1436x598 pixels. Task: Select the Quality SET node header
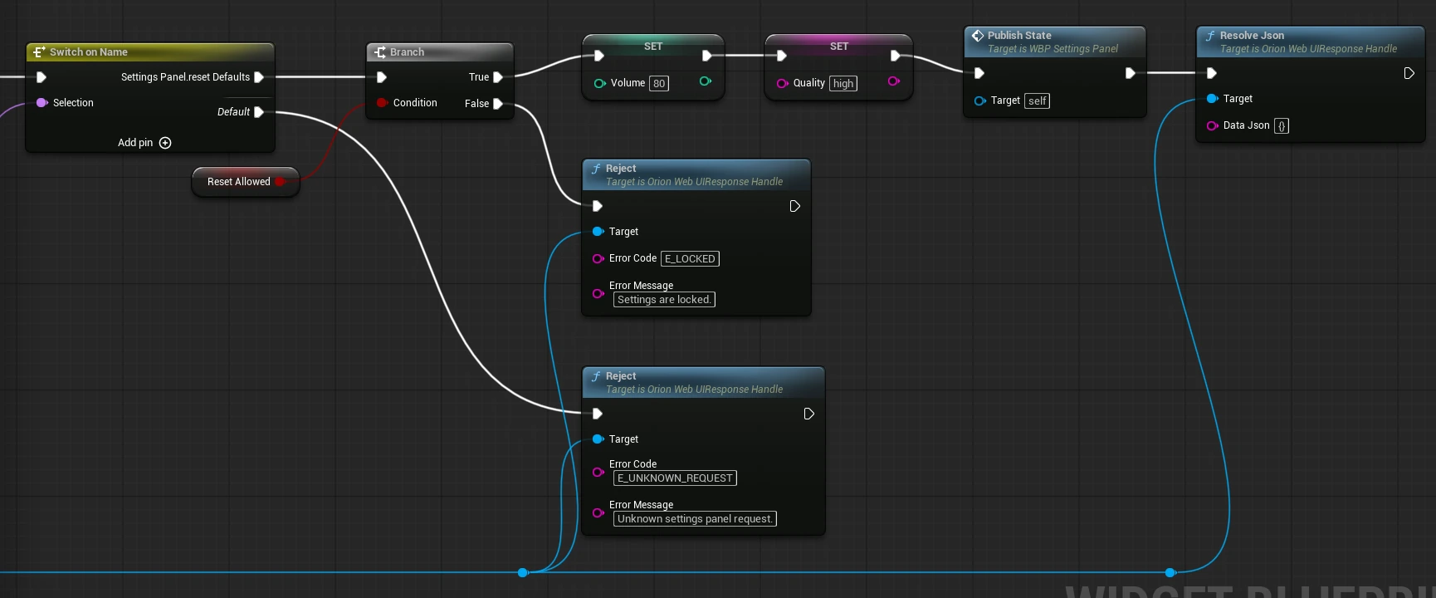(x=839, y=47)
